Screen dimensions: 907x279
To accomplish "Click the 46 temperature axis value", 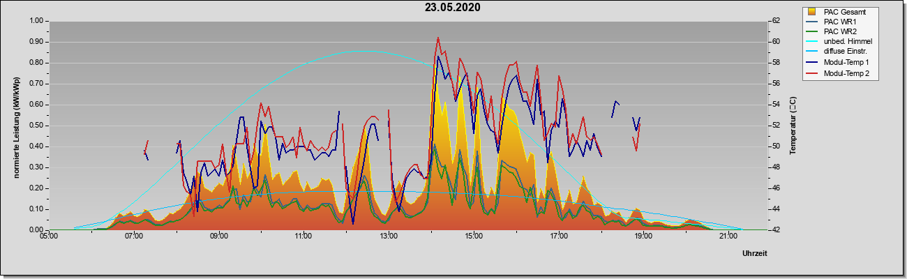I will pyautogui.click(x=775, y=188).
